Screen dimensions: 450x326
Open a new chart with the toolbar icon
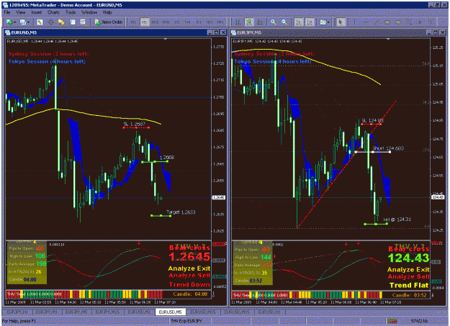tap(9, 22)
